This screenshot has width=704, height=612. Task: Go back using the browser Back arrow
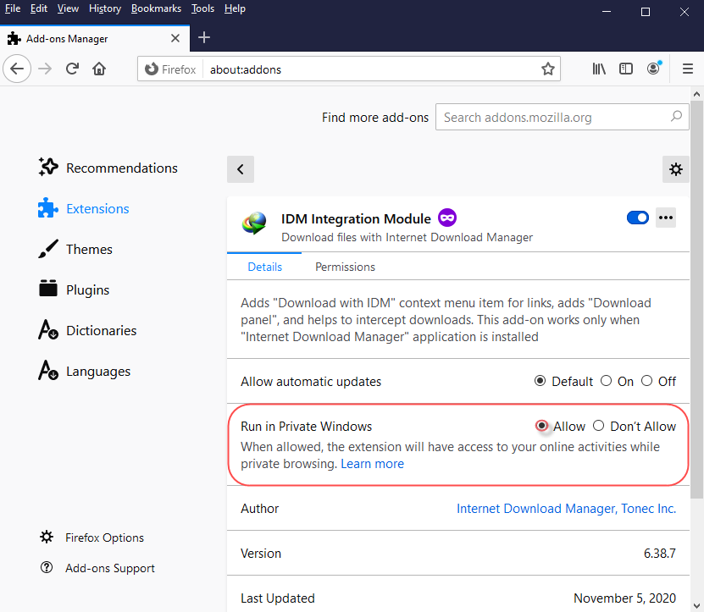pyautogui.click(x=17, y=69)
